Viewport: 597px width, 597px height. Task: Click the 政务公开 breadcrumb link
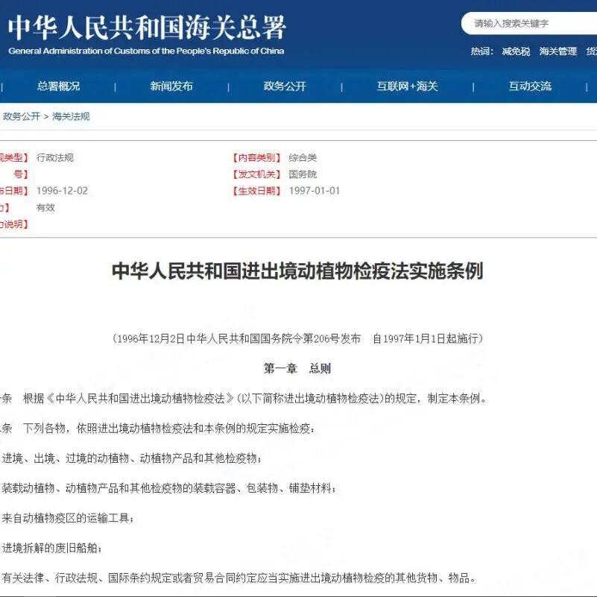coord(20,116)
